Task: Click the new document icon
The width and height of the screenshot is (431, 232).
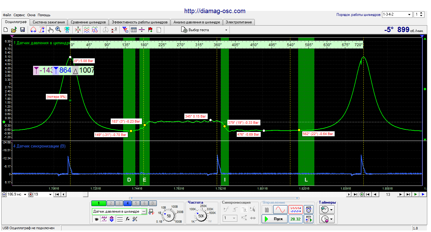Action: 6,30
